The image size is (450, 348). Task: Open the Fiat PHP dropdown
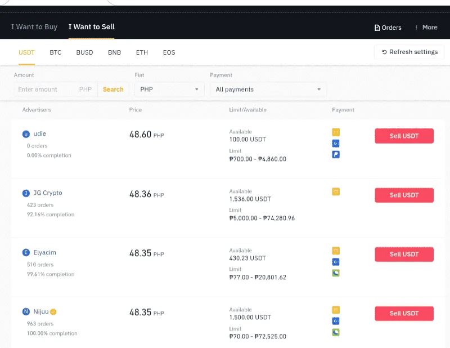pyautogui.click(x=169, y=90)
